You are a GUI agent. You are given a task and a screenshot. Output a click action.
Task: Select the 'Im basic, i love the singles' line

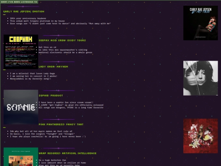42,134
